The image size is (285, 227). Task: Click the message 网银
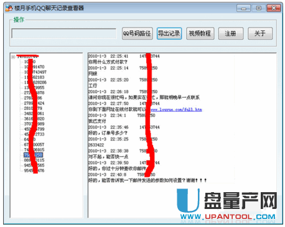pos(93,74)
